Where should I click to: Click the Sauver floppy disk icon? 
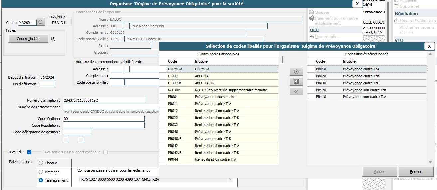(311, 12)
